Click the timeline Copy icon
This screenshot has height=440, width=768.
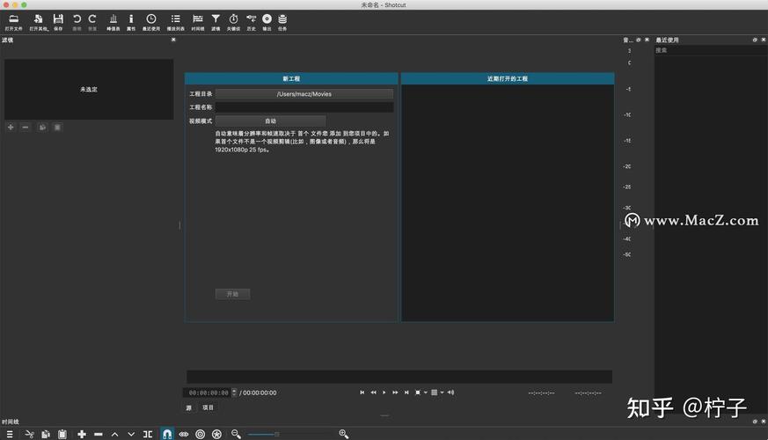point(46,434)
